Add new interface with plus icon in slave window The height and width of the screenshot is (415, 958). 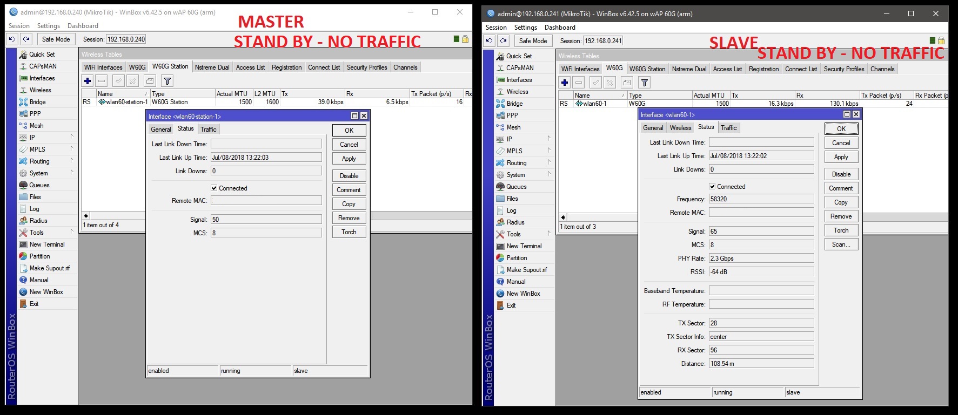565,83
